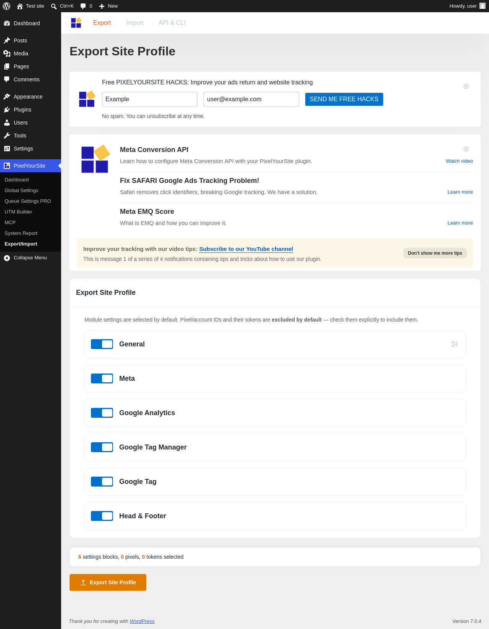This screenshot has width=489, height=629.
Task: Click the Google Tag Manager module label
Action: click(x=153, y=447)
